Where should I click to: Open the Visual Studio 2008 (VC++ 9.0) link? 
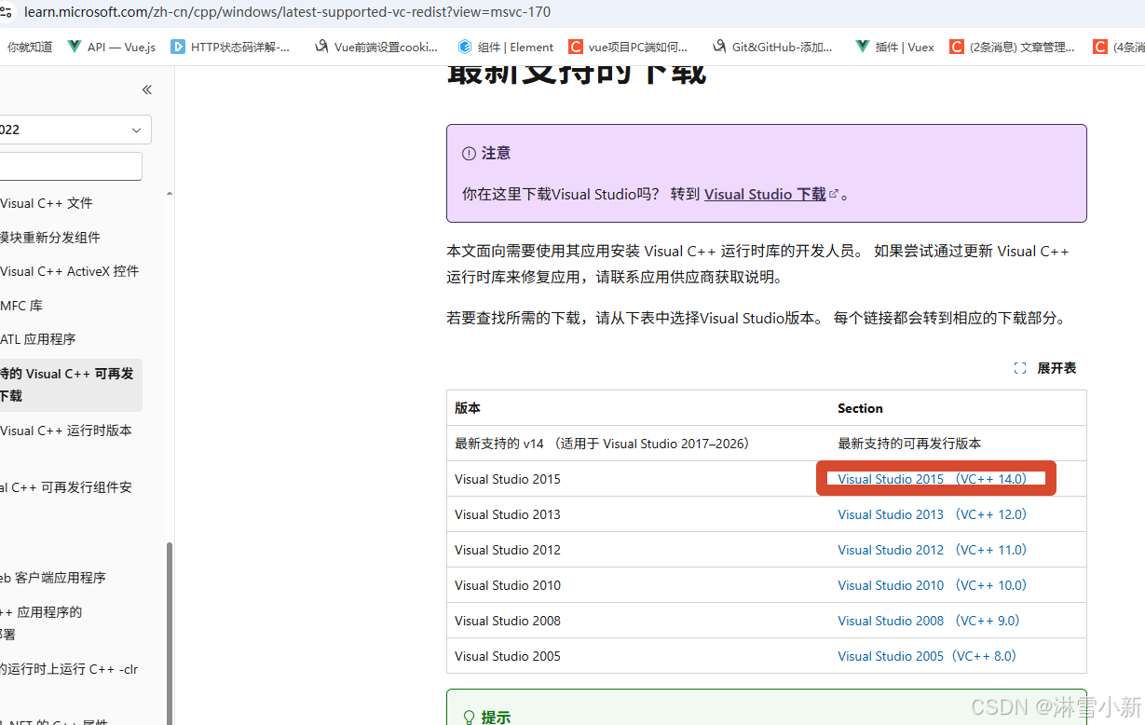pos(929,621)
